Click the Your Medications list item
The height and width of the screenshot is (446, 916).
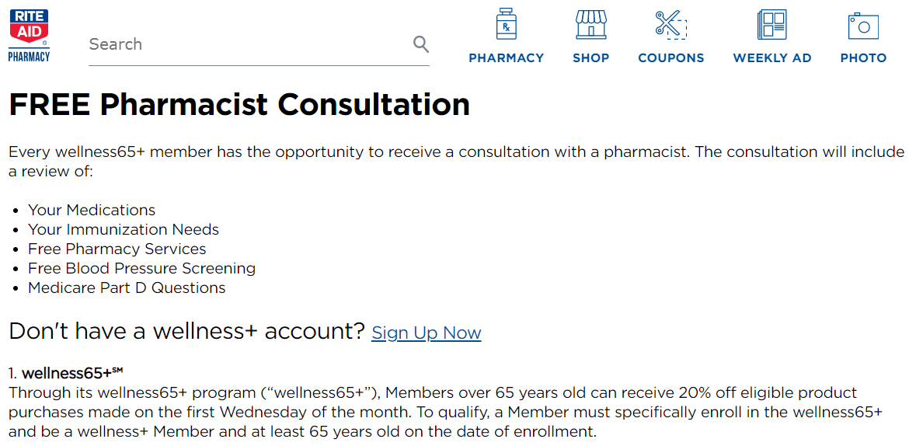92,210
